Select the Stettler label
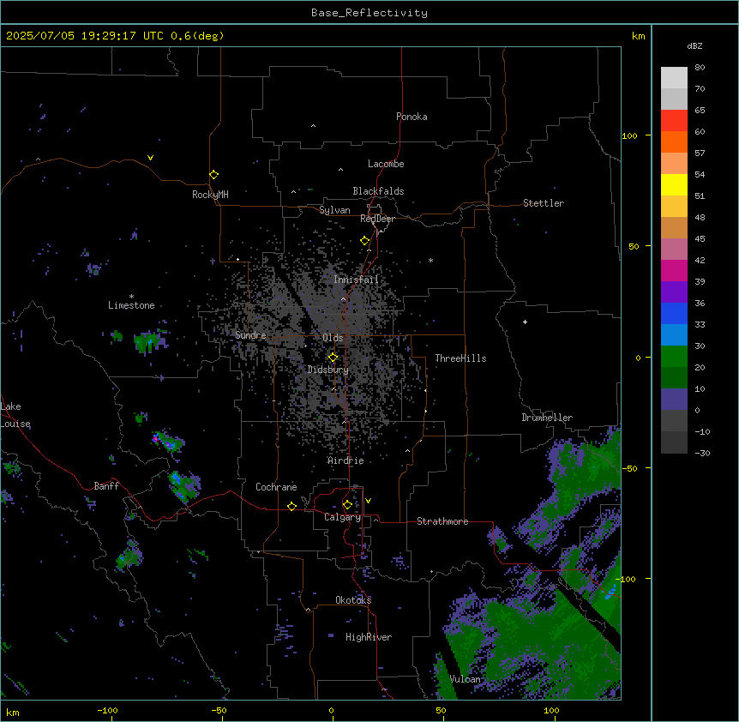Viewport: 739px width, 722px height. point(544,203)
